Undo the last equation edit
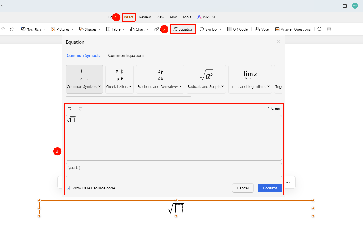 click(x=70, y=108)
